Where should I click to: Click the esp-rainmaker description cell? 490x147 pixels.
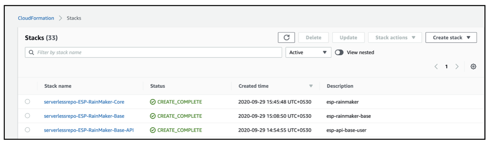[343, 102]
